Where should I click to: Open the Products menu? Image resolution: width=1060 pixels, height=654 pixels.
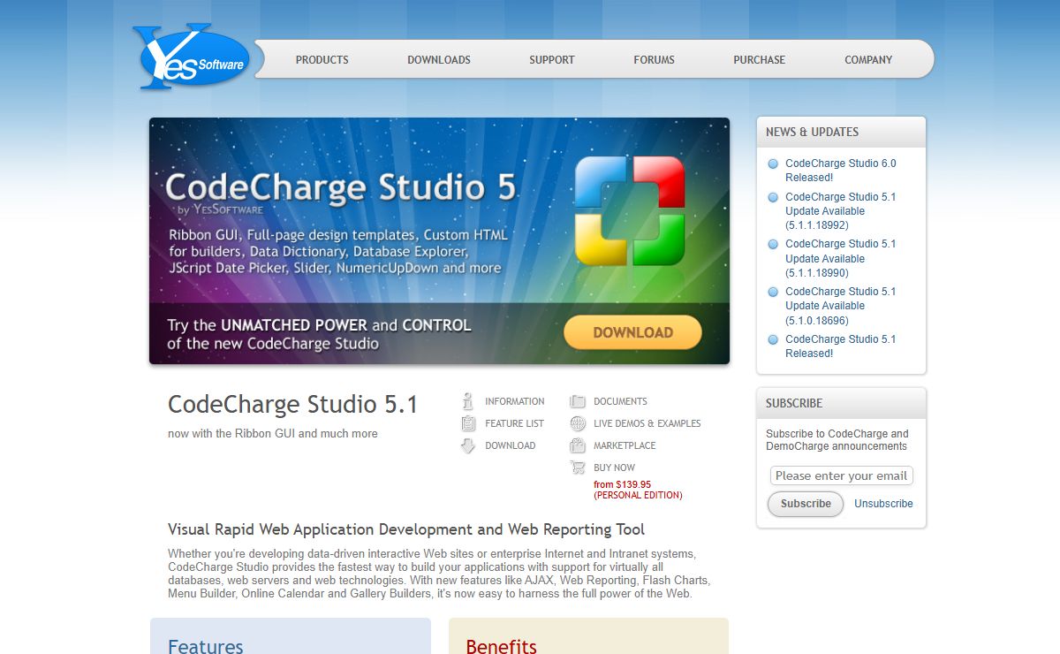point(322,60)
